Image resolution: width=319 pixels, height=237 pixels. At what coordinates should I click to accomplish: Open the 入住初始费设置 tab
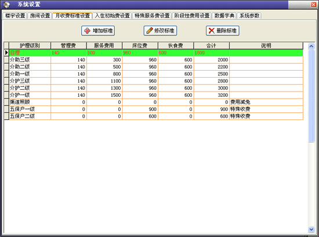coord(113,16)
